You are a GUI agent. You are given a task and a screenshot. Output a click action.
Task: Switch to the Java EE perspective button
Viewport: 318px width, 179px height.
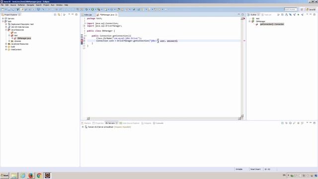[x=311, y=9]
